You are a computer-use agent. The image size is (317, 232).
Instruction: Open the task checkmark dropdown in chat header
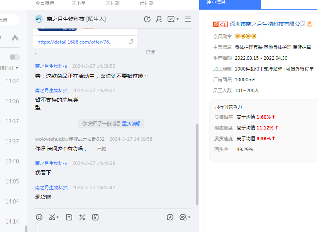(173, 19)
